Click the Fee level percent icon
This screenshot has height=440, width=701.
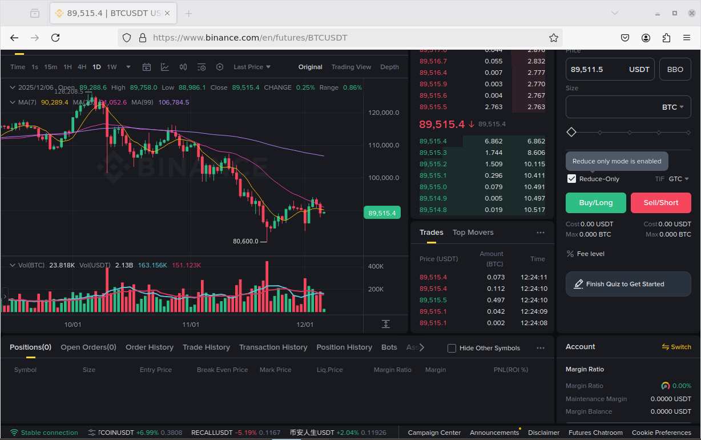(x=570, y=254)
